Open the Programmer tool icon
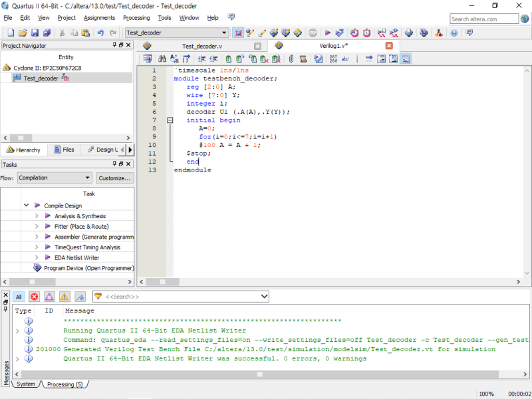The width and height of the screenshot is (532, 399). point(424,33)
